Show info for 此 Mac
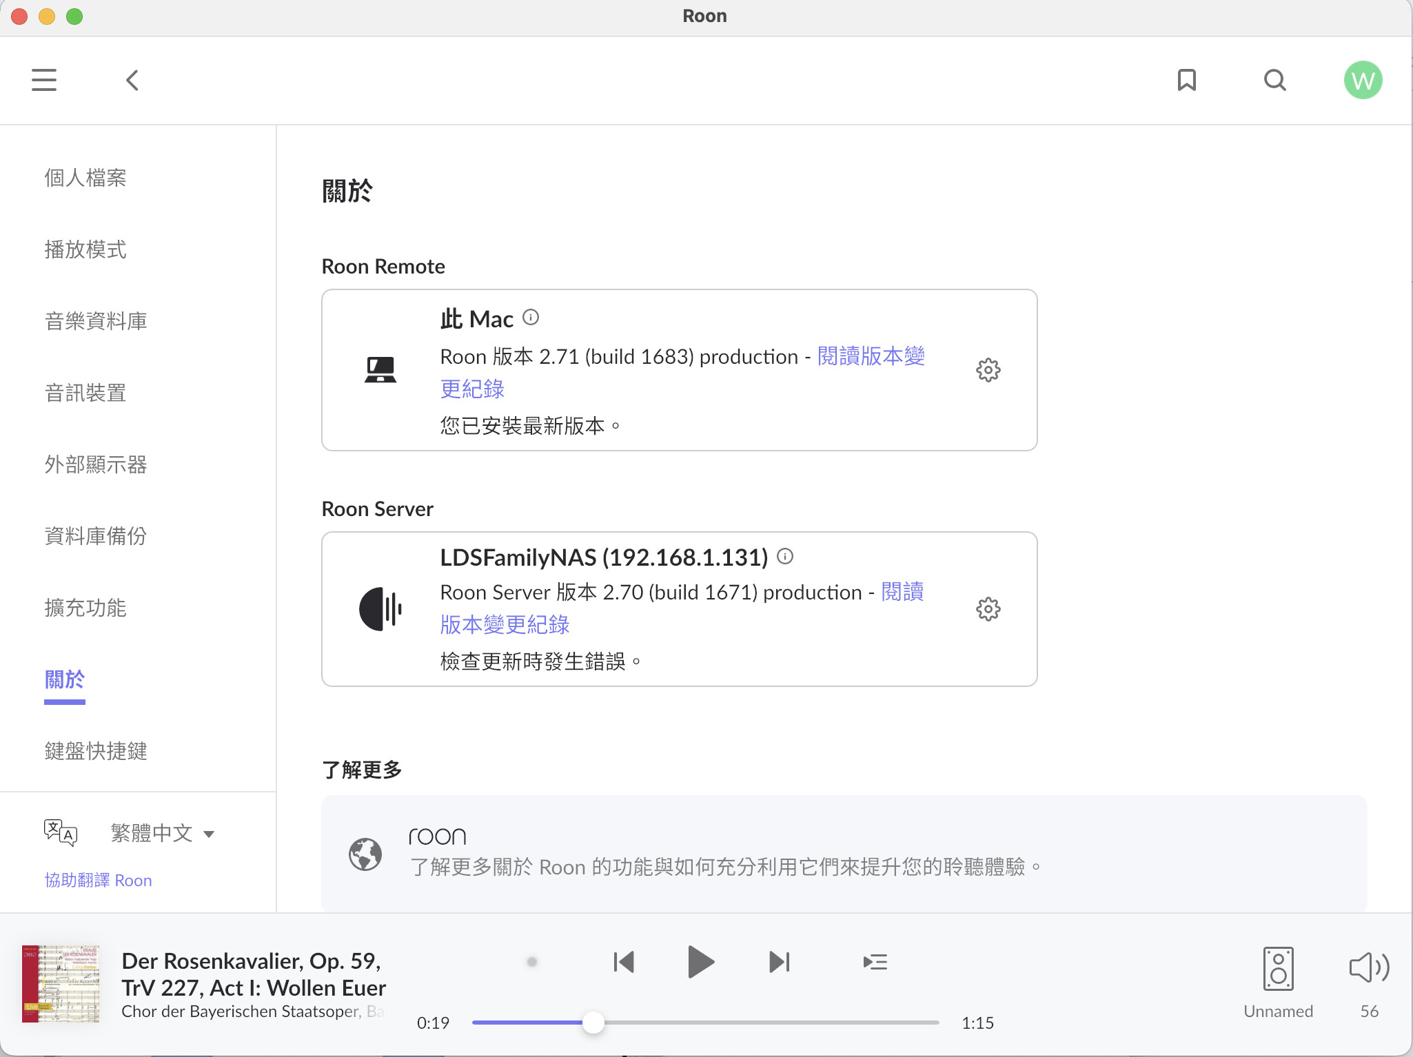The image size is (1413, 1057). coord(531,317)
